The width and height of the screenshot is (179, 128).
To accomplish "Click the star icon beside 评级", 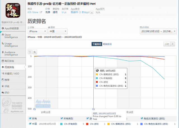I will coord(3,86).
